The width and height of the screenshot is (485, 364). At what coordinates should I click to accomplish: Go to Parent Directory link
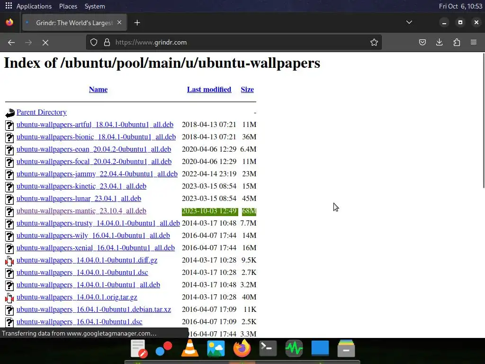[x=42, y=112]
